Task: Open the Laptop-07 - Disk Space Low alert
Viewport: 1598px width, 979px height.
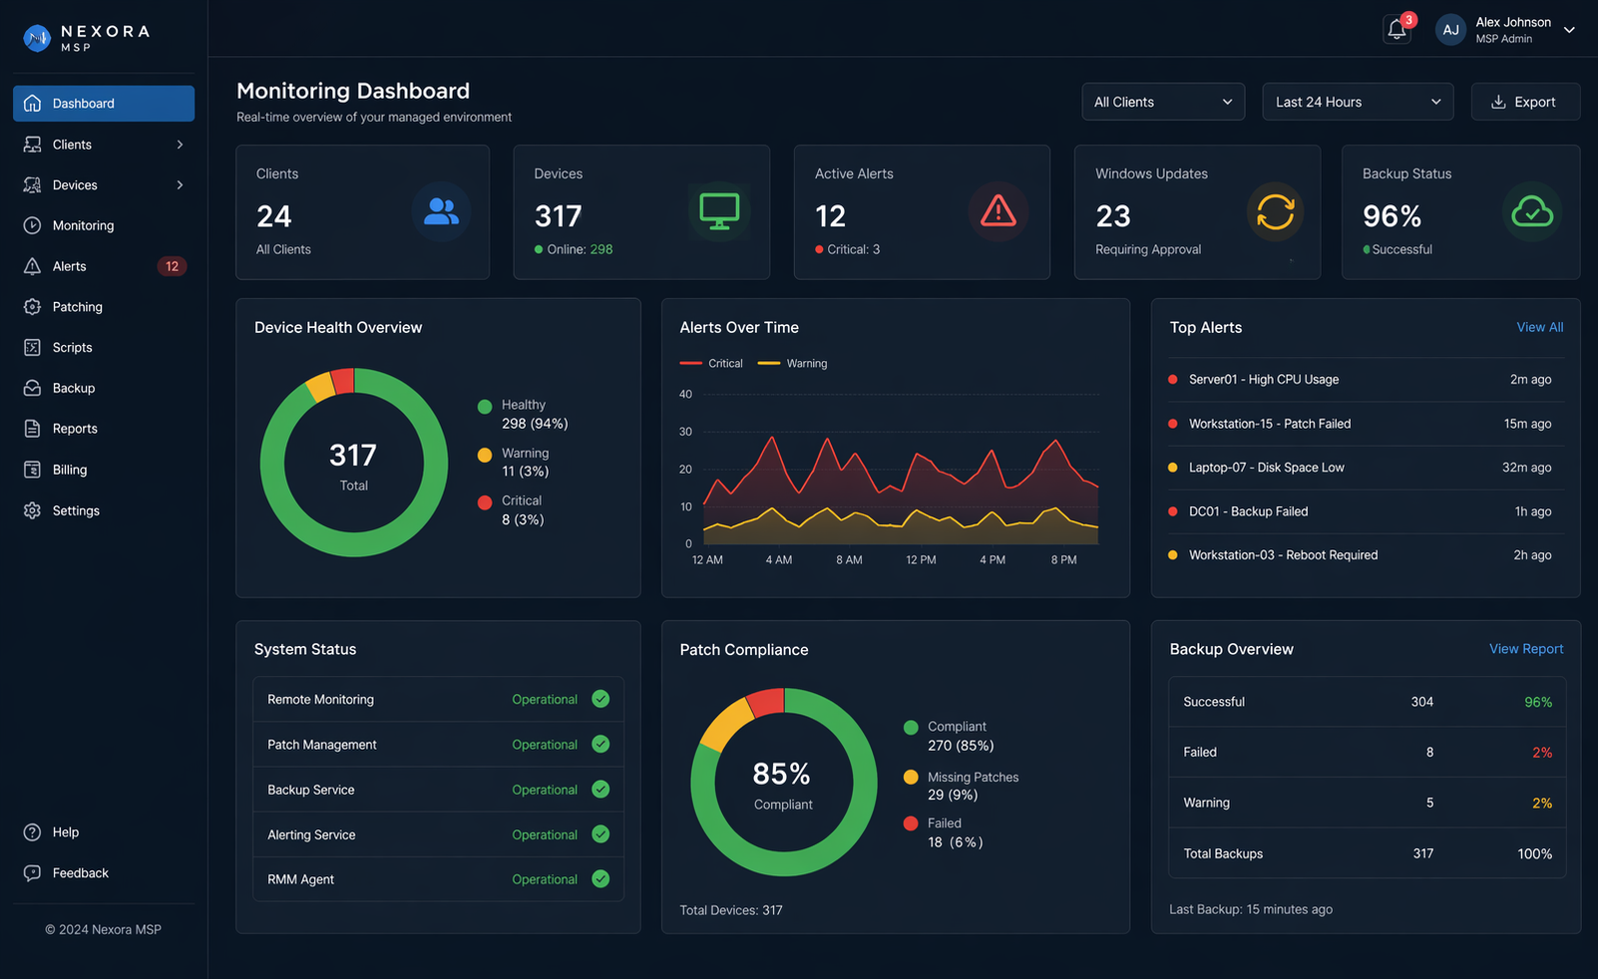Action: pos(1367,468)
